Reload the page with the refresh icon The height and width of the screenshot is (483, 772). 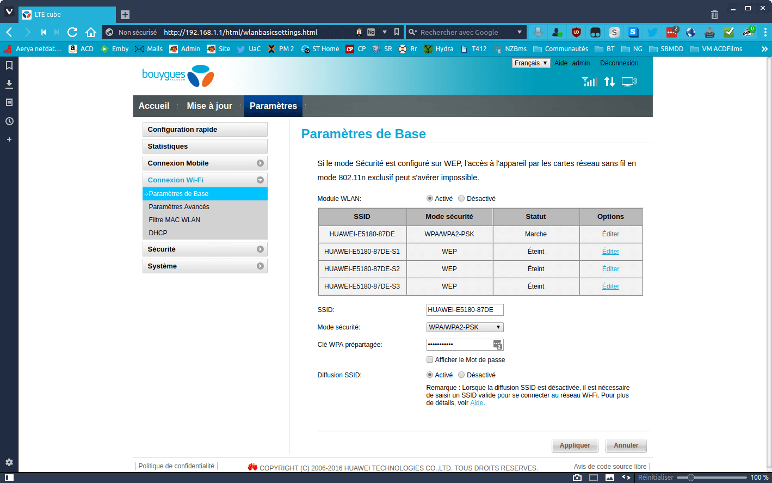tap(72, 32)
